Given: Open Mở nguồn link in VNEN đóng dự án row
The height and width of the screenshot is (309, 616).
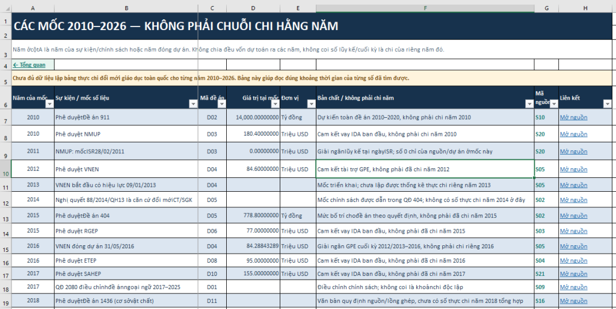Looking at the screenshot, I should 573,246.
